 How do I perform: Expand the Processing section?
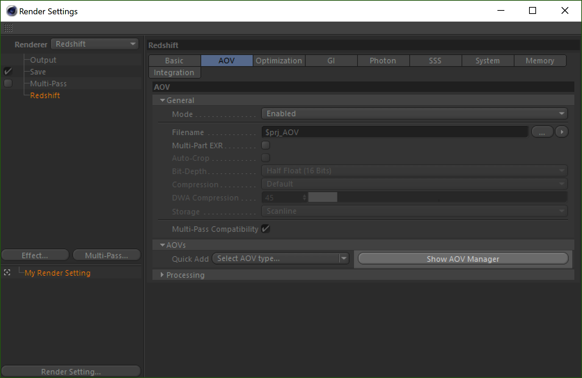pos(162,275)
